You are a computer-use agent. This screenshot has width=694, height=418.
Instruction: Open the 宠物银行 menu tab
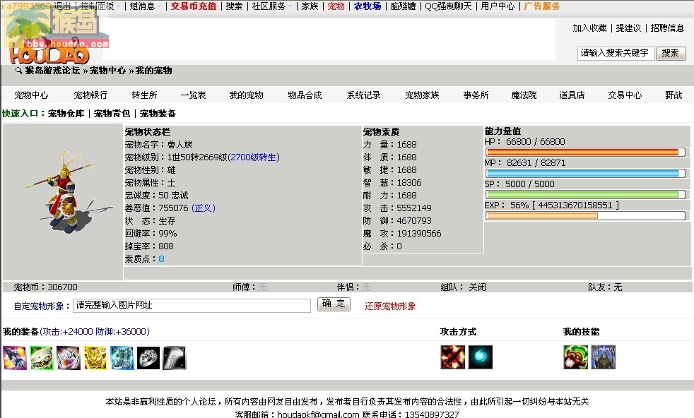click(90, 95)
